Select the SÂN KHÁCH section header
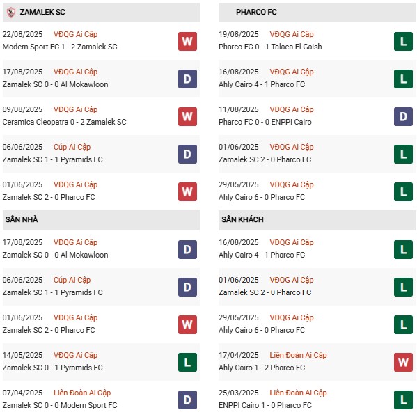This screenshot has width=417, height=417. tap(317, 220)
